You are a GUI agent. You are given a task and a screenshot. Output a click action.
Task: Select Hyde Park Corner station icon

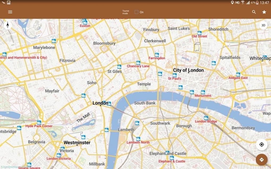(39, 122)
